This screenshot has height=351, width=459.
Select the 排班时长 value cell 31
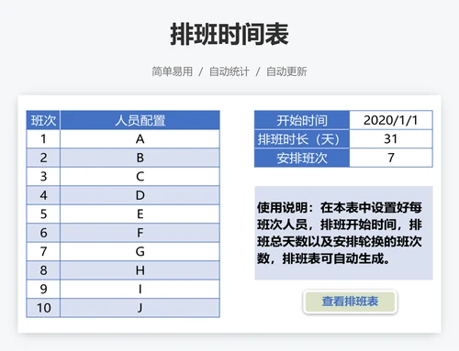click(x=391, y=139)
